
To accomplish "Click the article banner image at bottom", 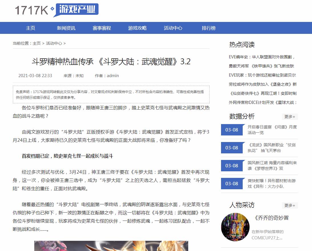I will click(111, 246).
